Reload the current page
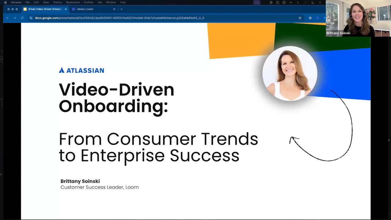 tap(22, 18)
